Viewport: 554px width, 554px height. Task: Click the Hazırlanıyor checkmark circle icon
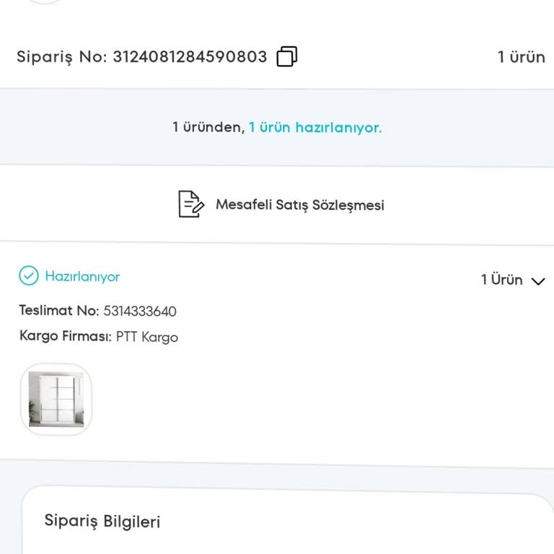(28, 276)
